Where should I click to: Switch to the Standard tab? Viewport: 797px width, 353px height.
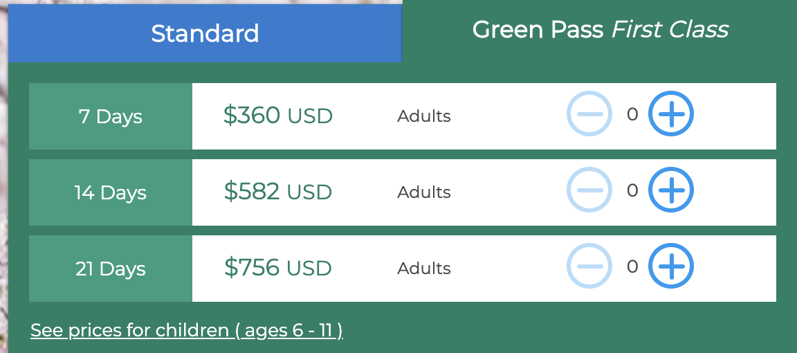(x=205, y=33)
